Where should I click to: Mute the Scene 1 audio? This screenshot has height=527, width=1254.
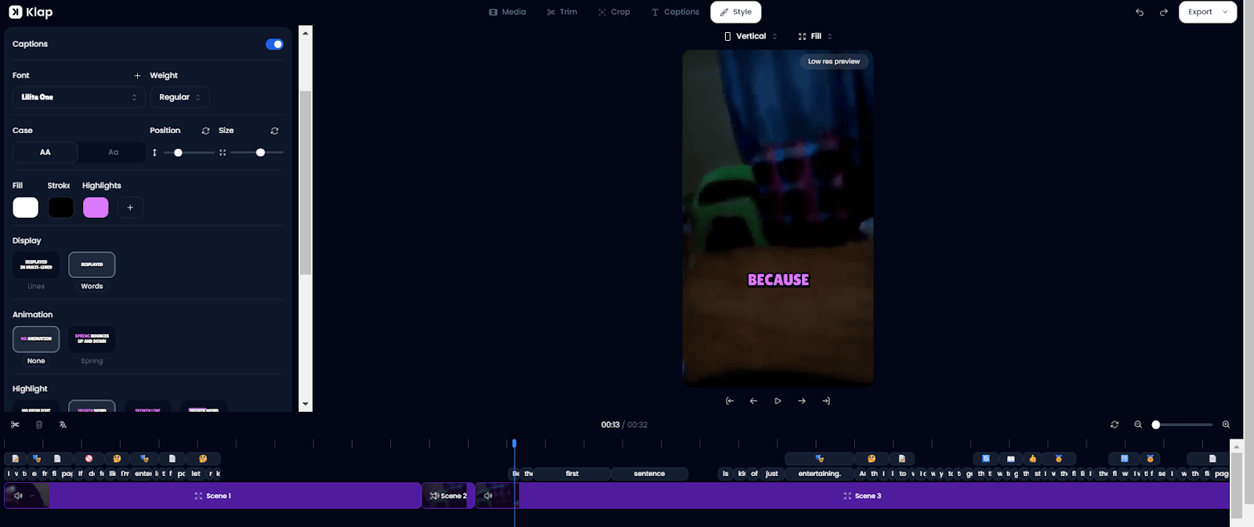pos(18,496)
